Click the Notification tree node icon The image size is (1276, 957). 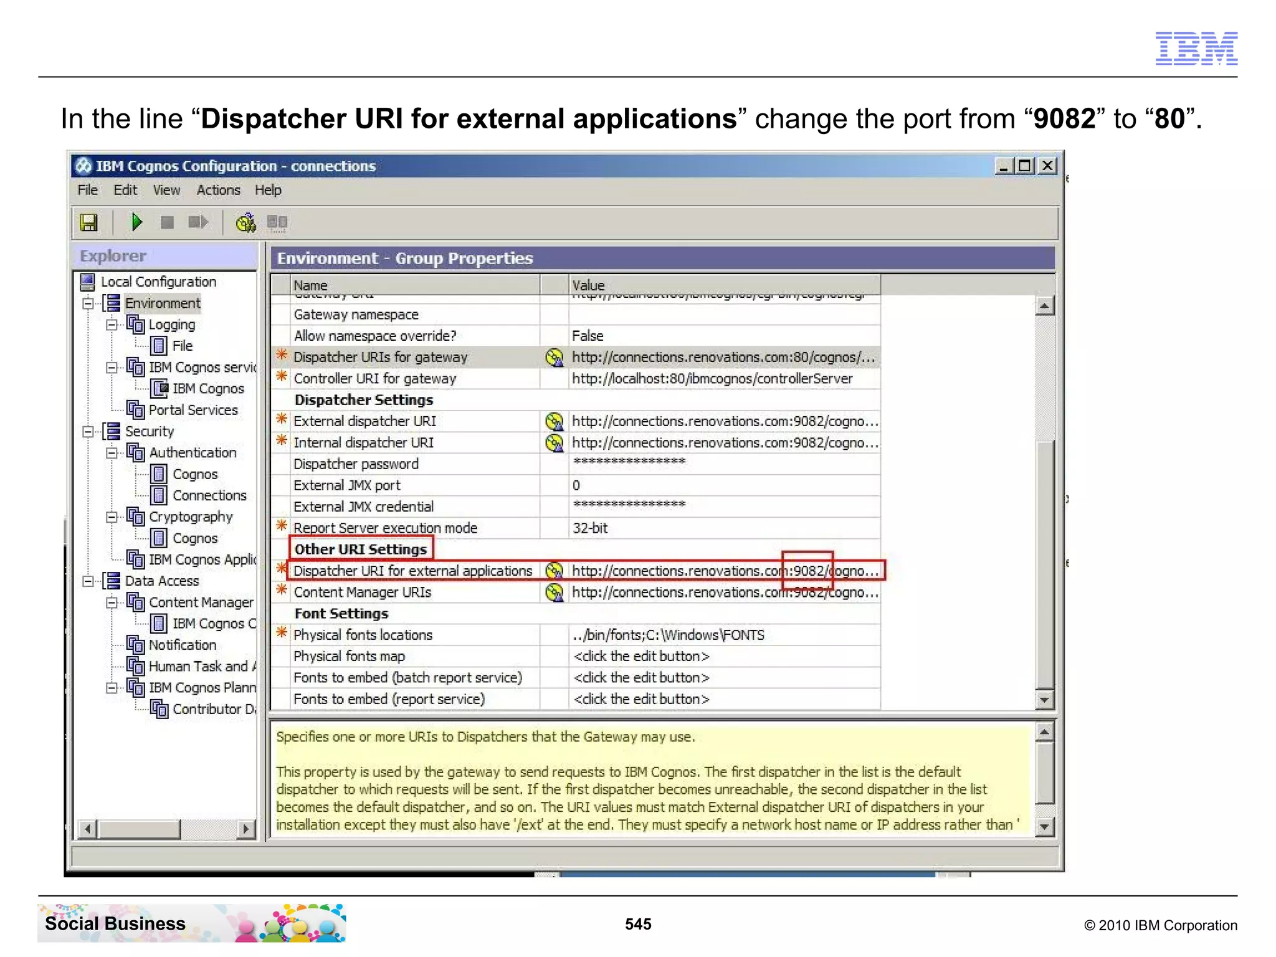tap(135, 645)
